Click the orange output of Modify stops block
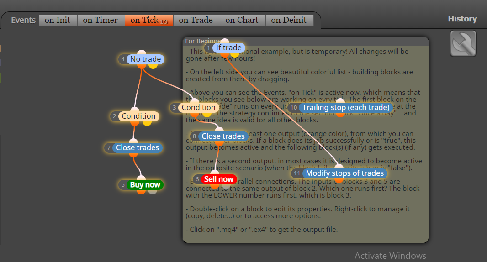The image size is (487, 262). (339, 180)
